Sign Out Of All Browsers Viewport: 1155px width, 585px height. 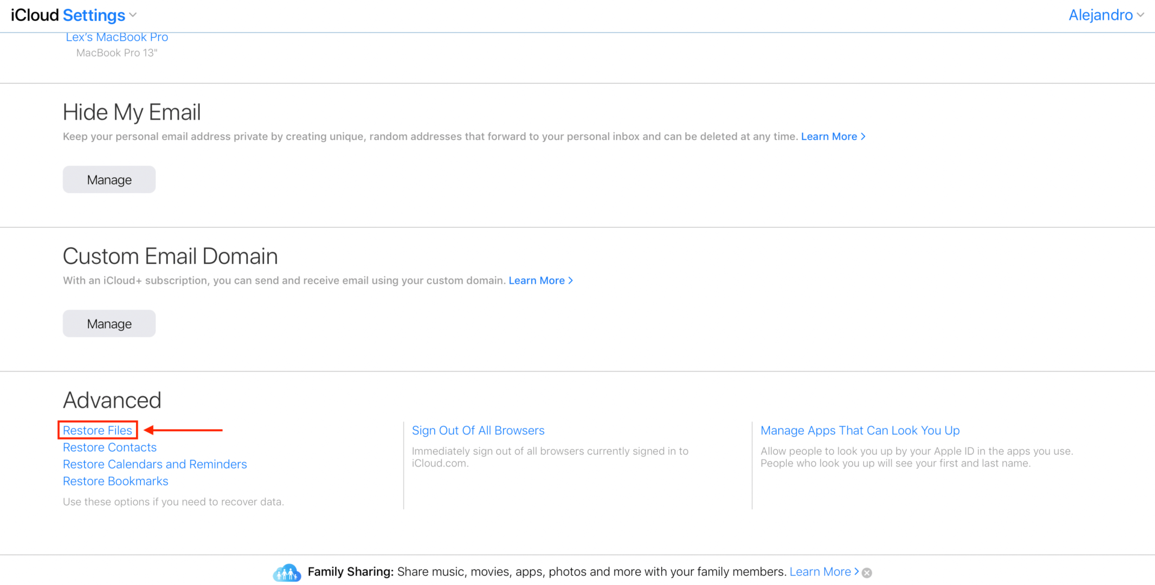[478, 430]
